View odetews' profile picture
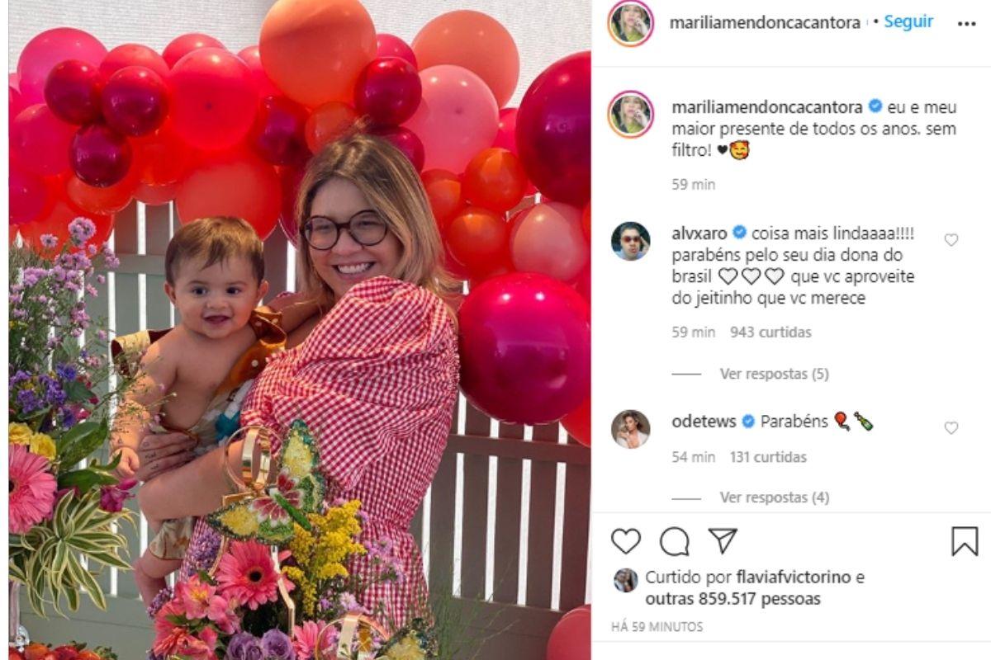The height and width of the screenshot is (660, 991). [x=630, y=429]
